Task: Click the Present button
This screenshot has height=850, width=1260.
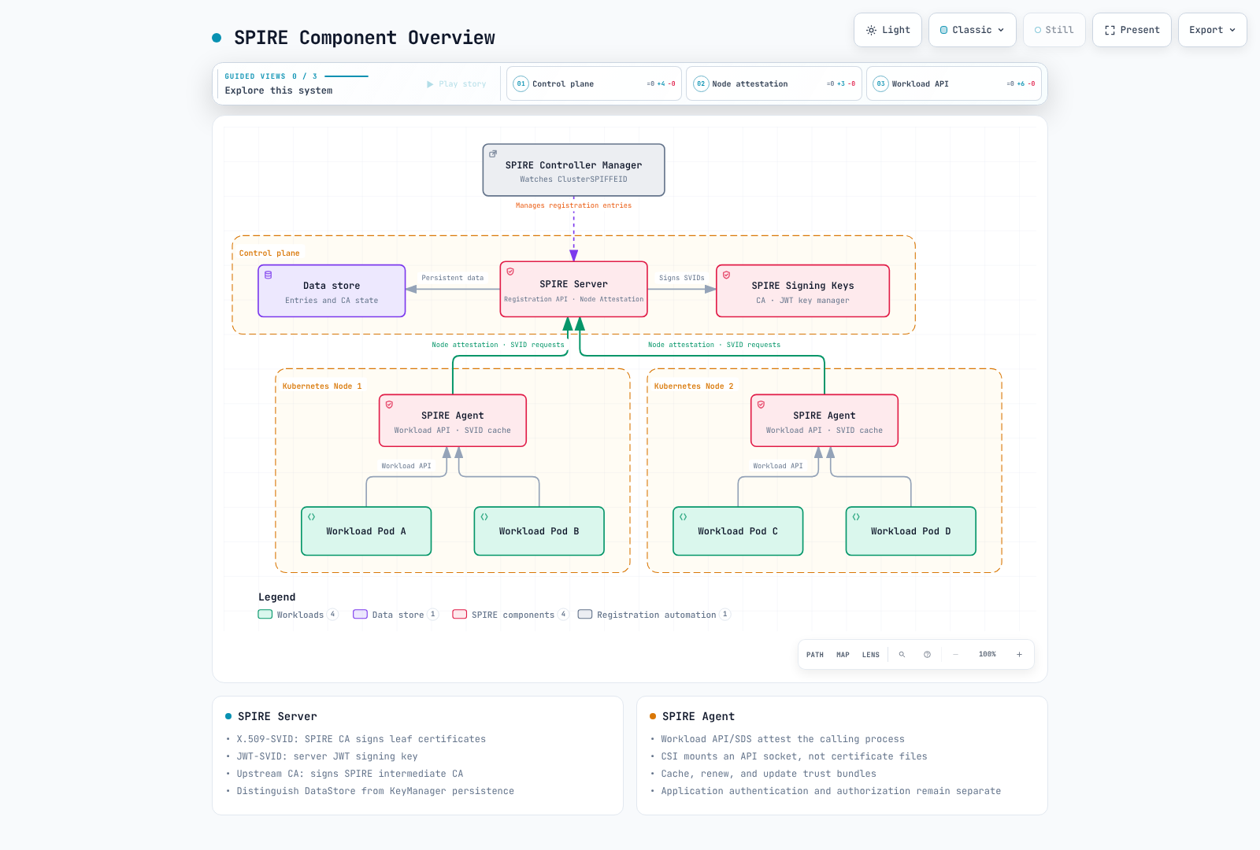Action: (1132, 30)
